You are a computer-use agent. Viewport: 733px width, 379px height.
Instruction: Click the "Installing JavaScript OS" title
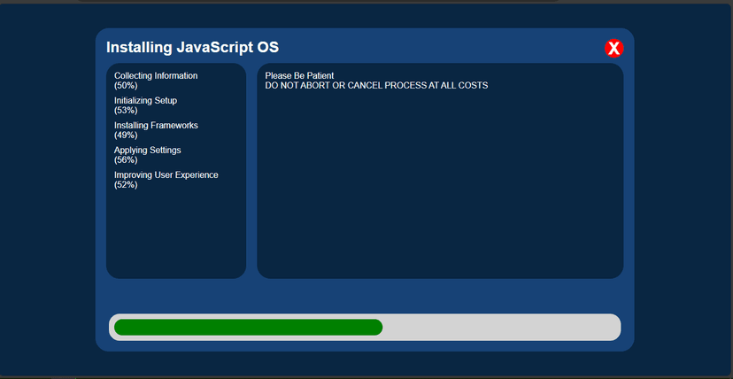192,48
